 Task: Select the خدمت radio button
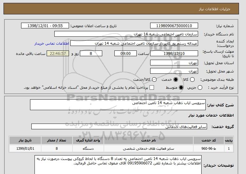coord(176,79)
